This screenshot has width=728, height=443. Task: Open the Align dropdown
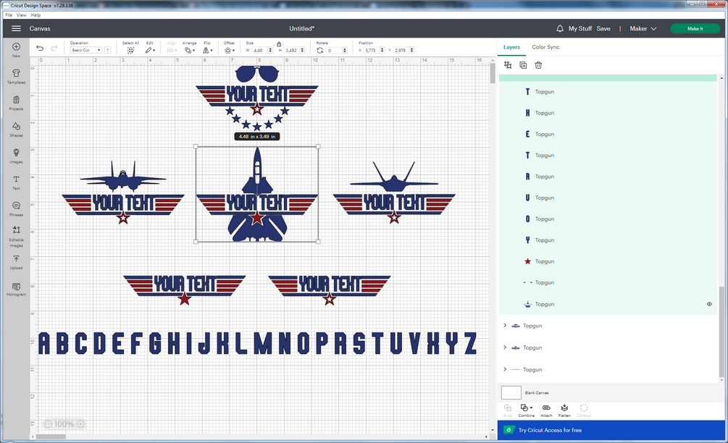[x=172, y=50]
